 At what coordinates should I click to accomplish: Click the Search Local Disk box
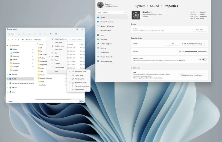(x=76, y=40)
